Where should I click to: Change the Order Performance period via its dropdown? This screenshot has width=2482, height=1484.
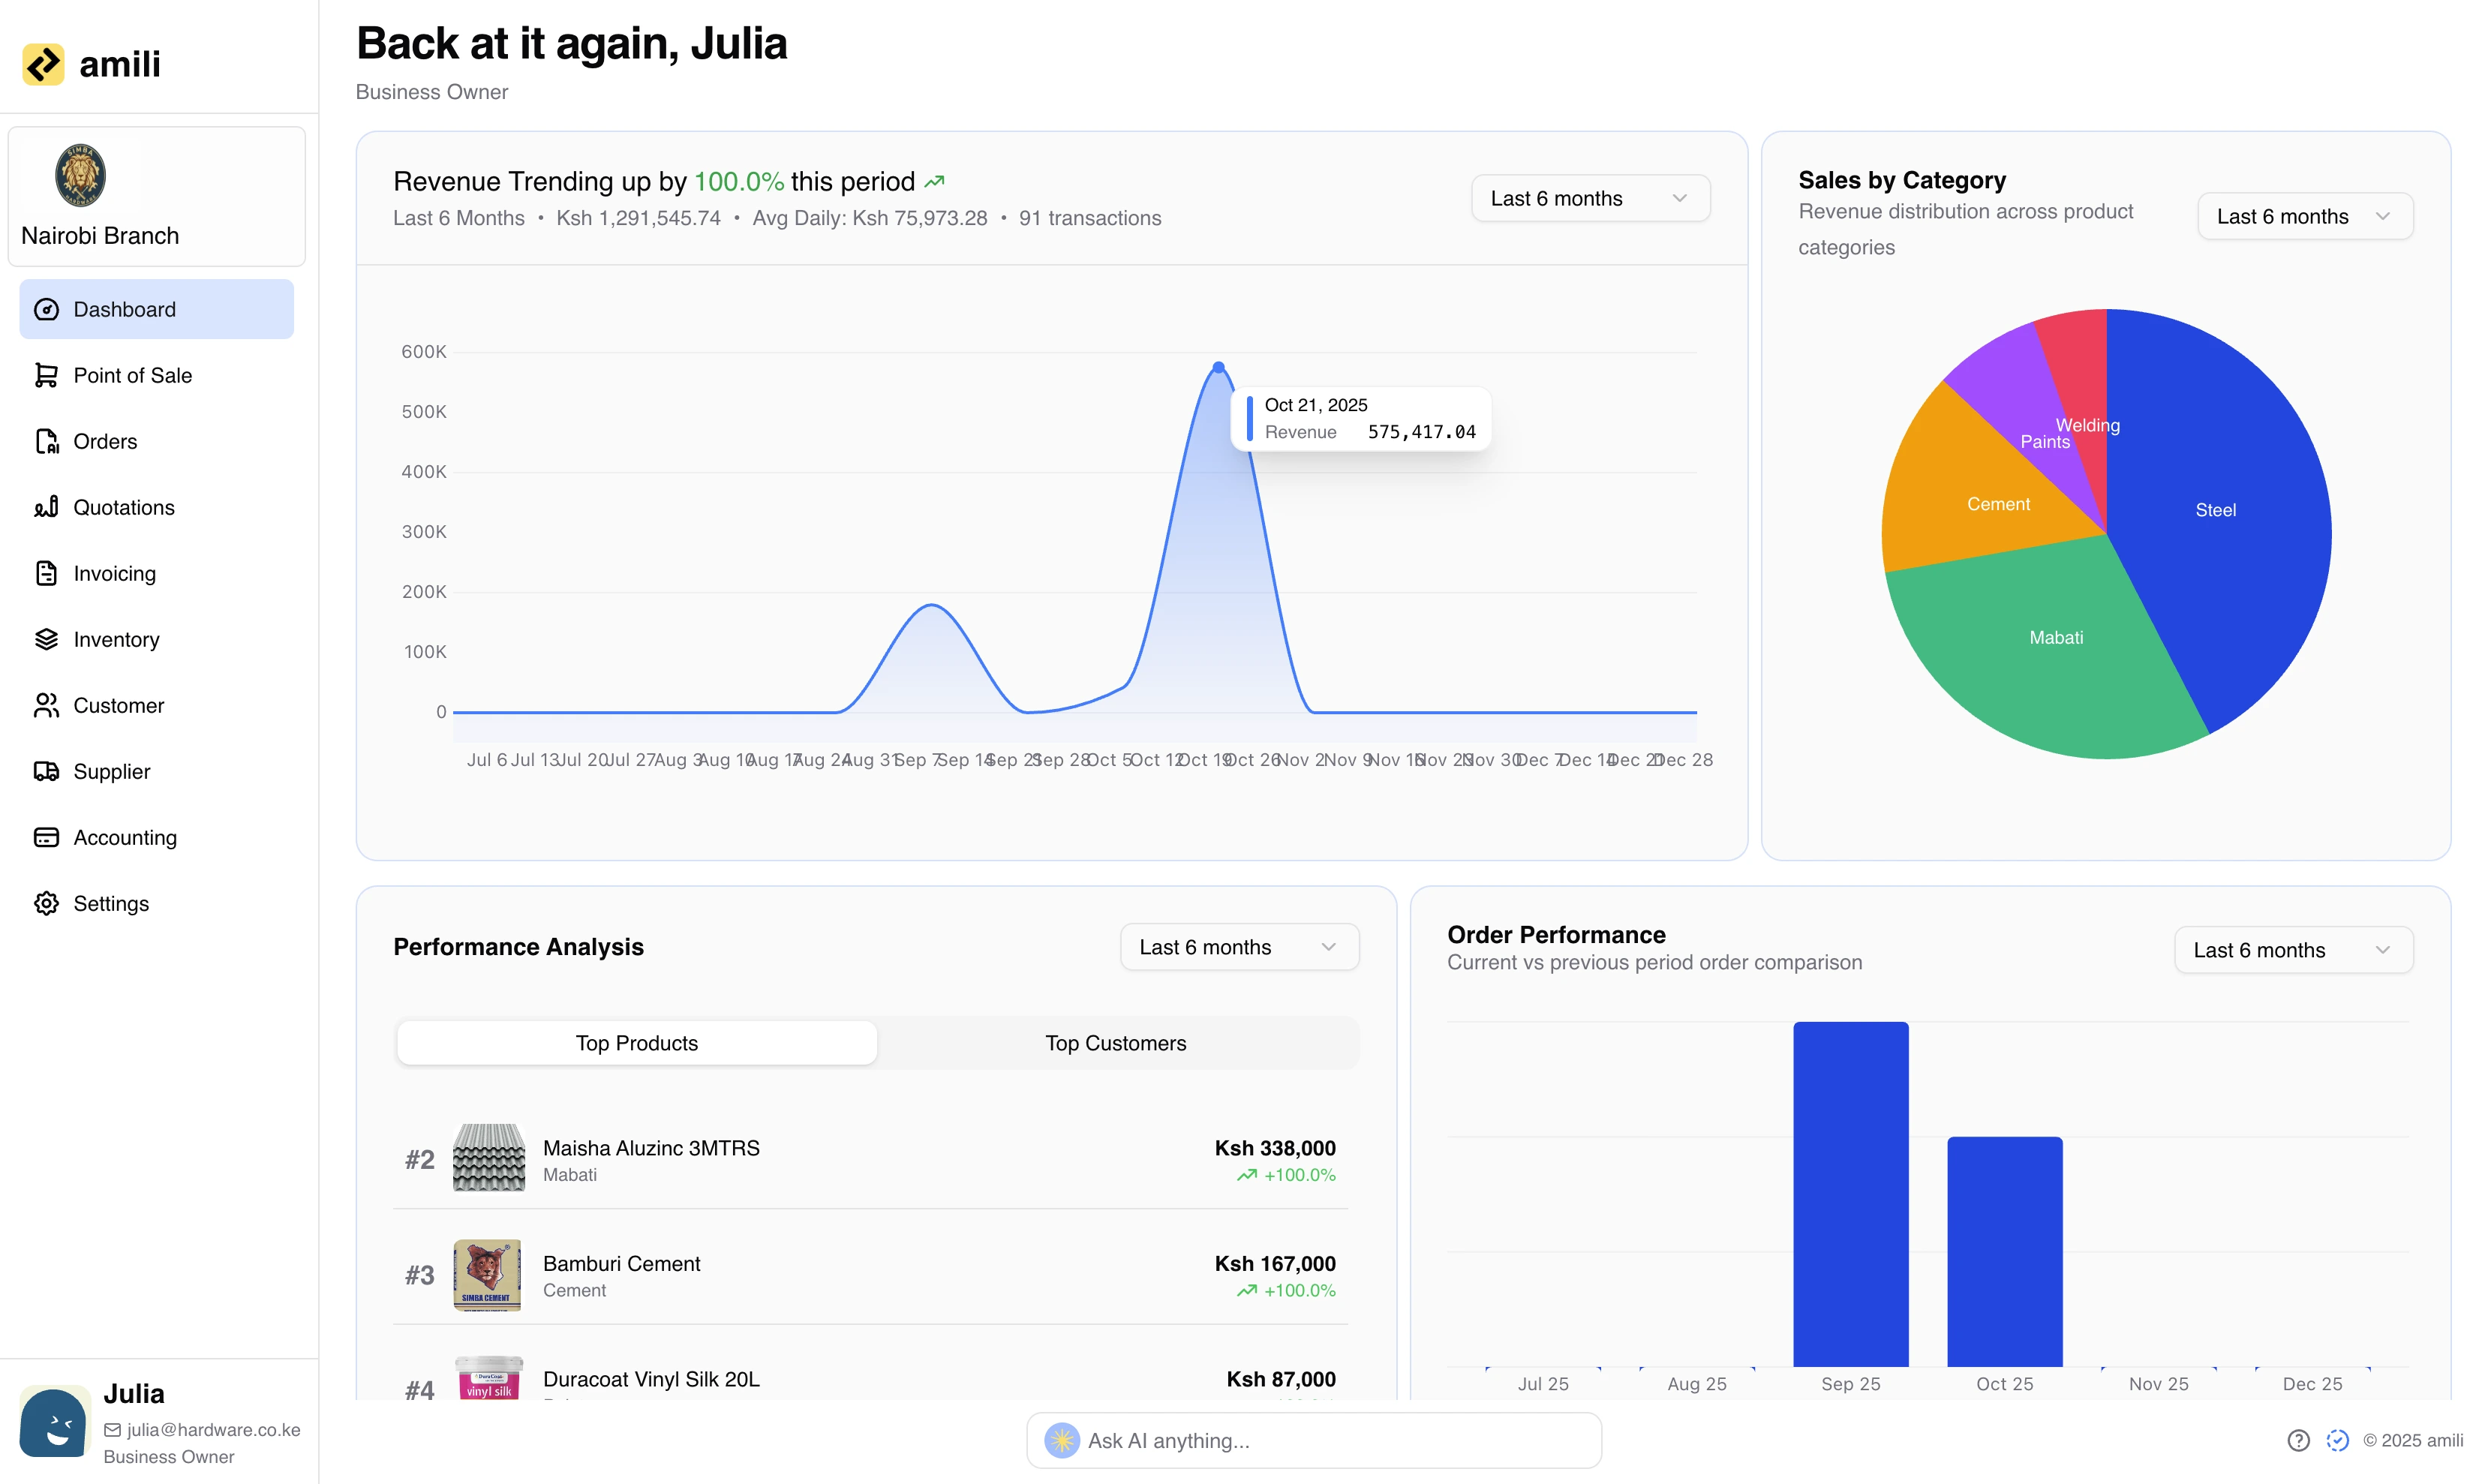coord(2293,950)
